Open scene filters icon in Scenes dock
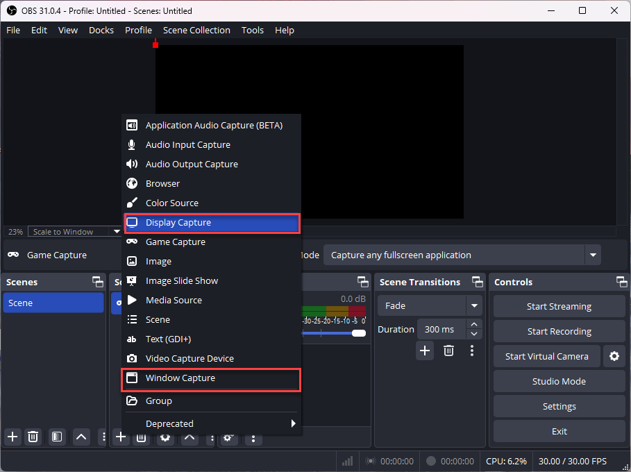 [57, 437]
